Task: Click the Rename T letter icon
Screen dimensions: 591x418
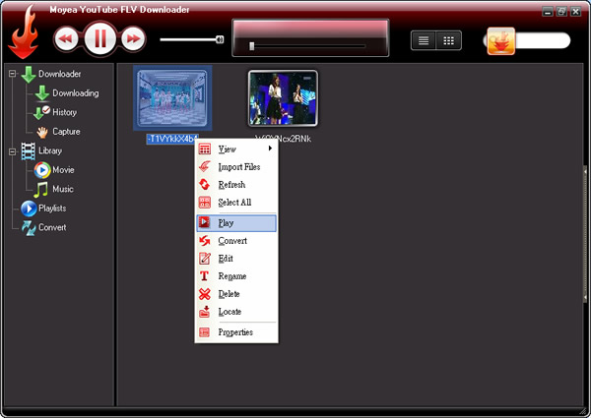Action: pos(204,275)
